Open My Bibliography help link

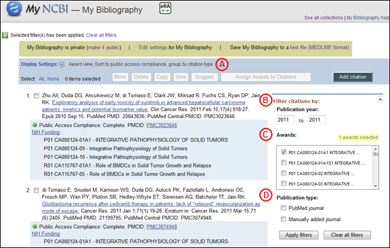pos(368,18)
